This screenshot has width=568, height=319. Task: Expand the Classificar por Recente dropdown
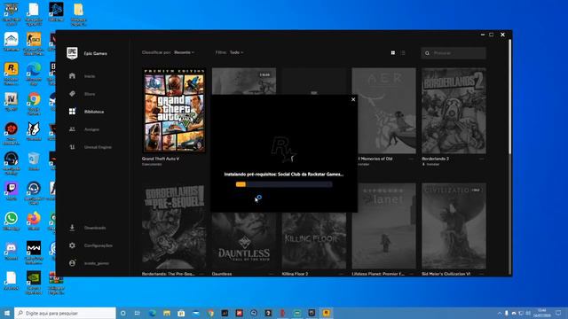click(x=184, y=52)
